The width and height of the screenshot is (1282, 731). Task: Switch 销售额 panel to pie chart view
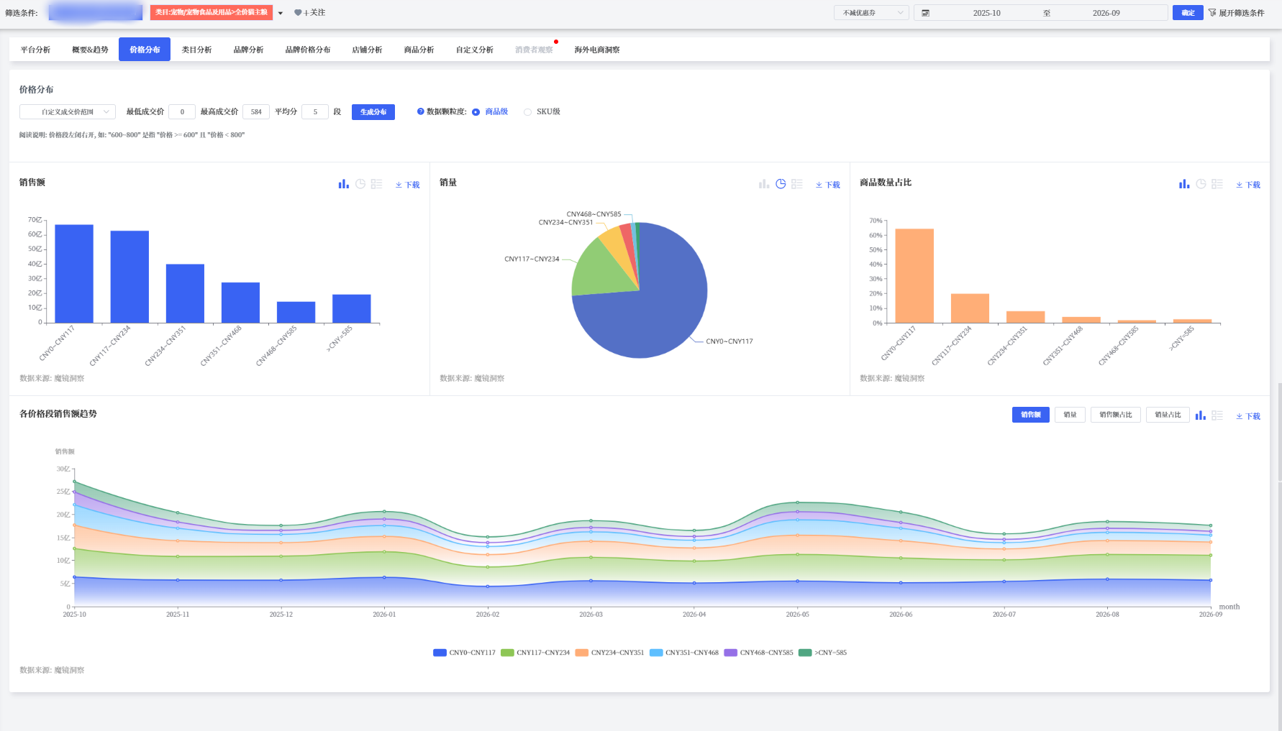[x=360, y=184]
